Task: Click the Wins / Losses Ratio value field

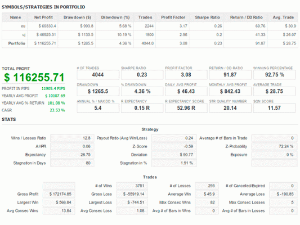Action: 72,138
